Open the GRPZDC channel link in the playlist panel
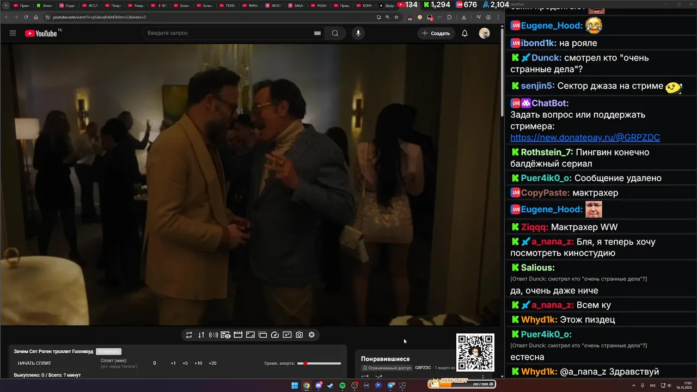Image resolution: width=697 pixels, height=392 pixels. pos(423,367)
